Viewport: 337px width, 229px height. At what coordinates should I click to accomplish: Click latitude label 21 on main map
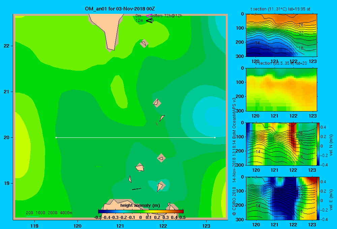tap(7, 92)
